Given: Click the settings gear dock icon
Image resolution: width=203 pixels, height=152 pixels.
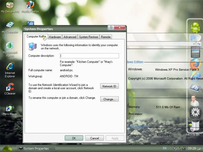Looking at the screenshot, I should 195,112.
